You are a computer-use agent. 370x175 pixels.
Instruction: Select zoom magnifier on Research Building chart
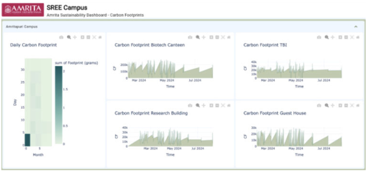click(198, 105)
